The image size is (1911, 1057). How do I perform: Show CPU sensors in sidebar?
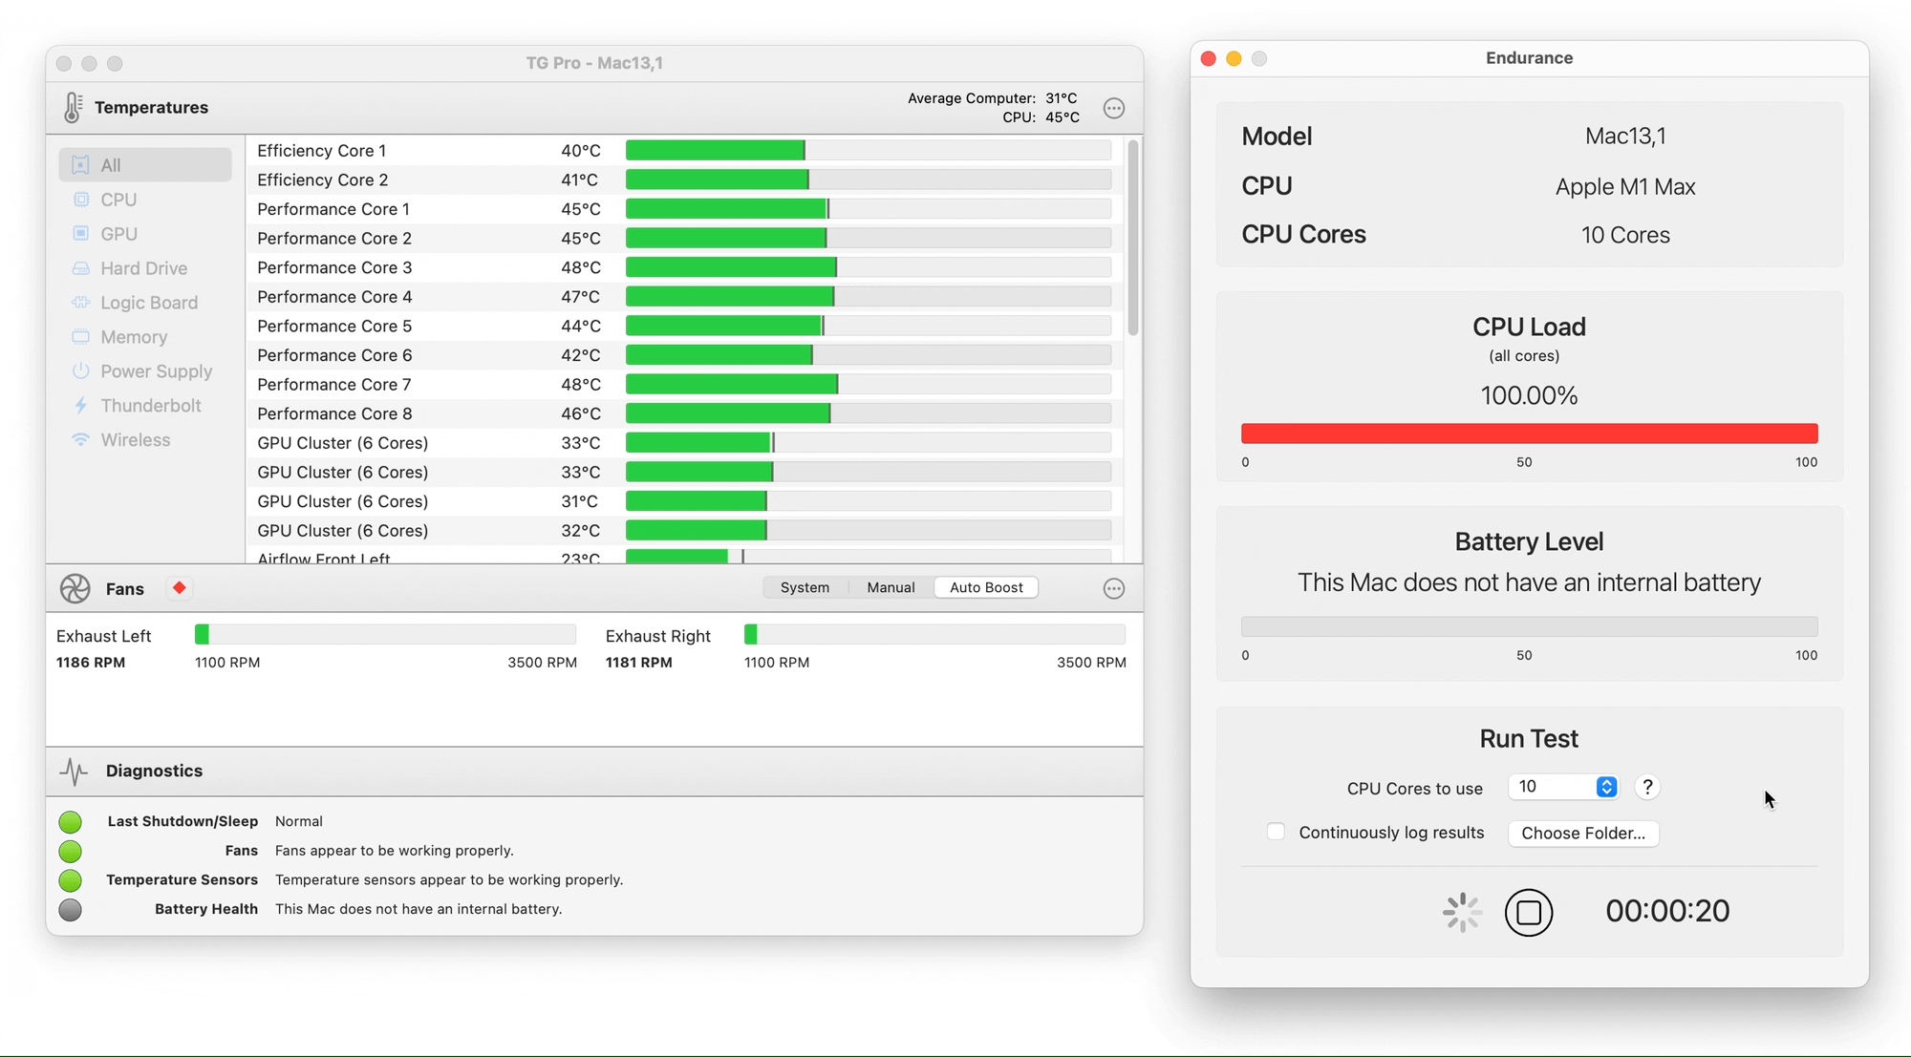[118, 199]
